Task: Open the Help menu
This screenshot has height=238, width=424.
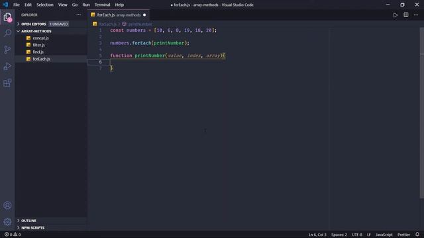Action: coord(119,5)
